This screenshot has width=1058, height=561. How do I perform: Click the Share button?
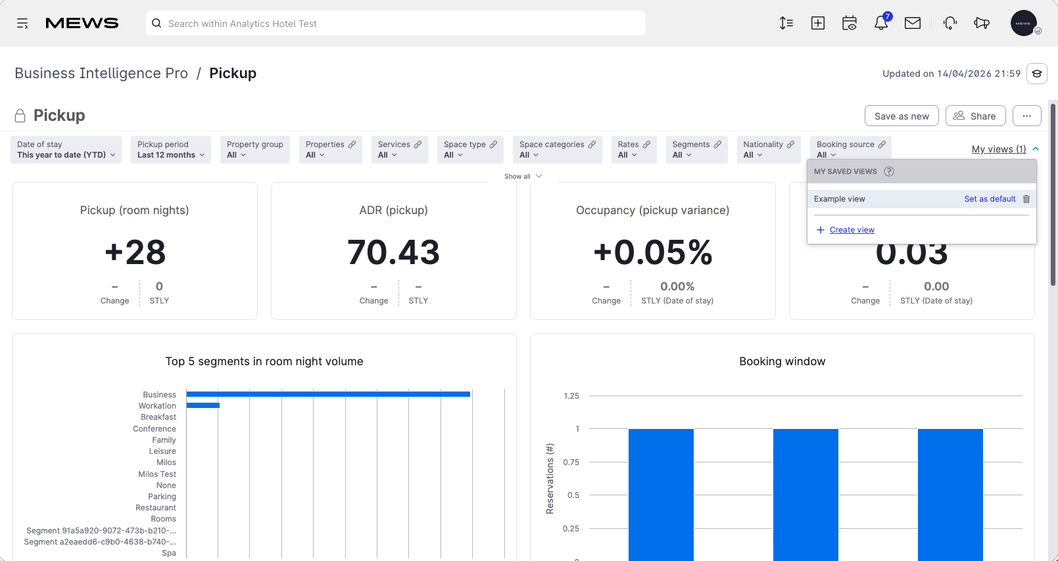(x=975, y=116)
